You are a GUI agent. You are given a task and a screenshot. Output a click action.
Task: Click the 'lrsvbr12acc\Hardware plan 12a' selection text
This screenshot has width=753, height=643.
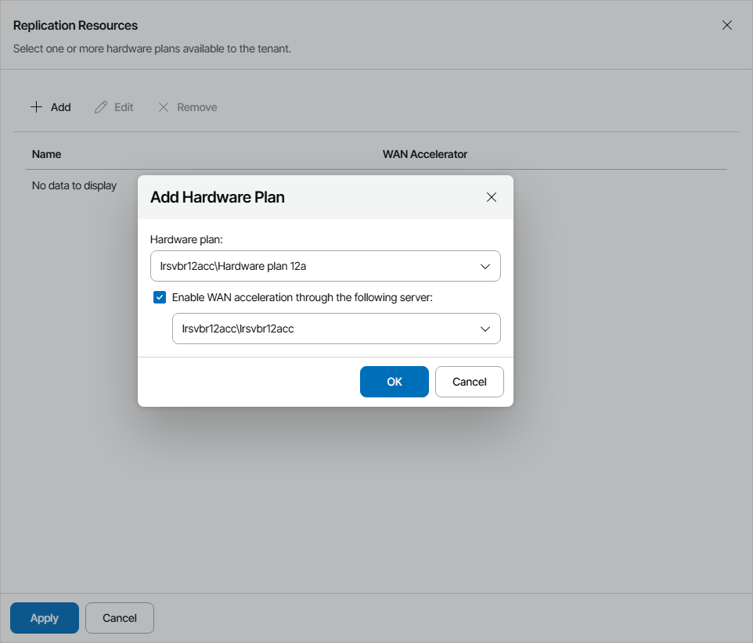[232, 267]
